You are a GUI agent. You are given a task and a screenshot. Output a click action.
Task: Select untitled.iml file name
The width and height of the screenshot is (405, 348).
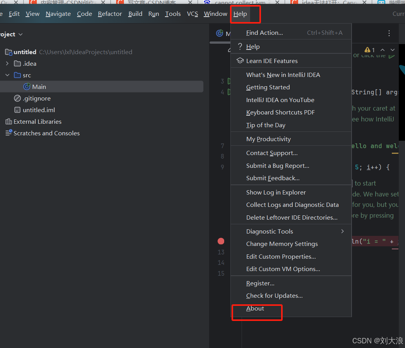click(39, 110)
